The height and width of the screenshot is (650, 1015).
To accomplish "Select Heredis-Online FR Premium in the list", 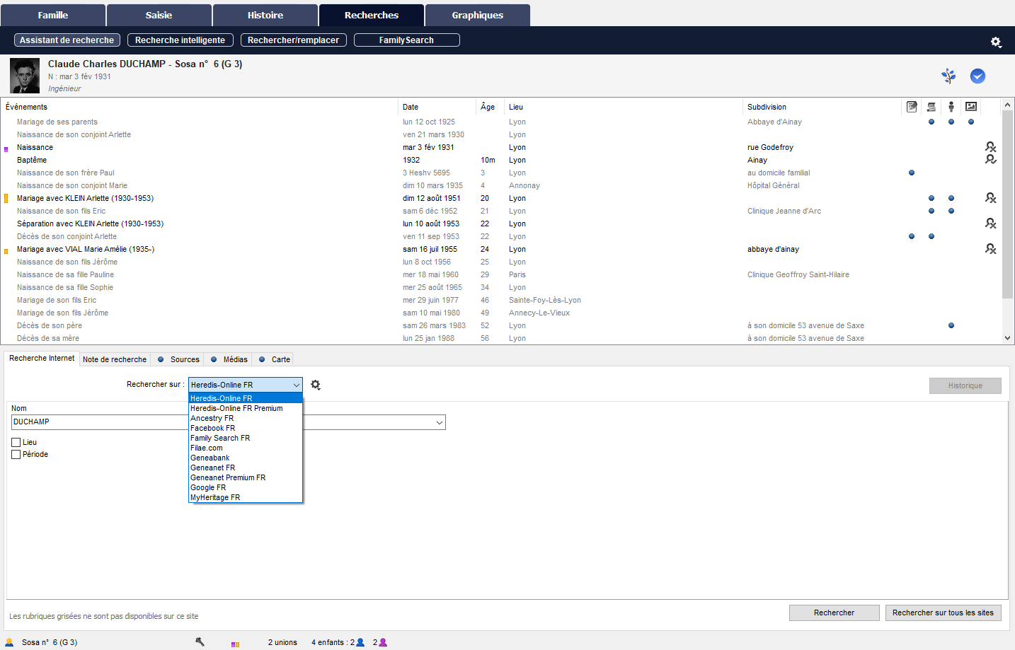I will [246, 408].
